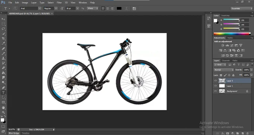Screen dimensions: 254x135
Task: Hide the Background layer
Action: tap(215, 91)
